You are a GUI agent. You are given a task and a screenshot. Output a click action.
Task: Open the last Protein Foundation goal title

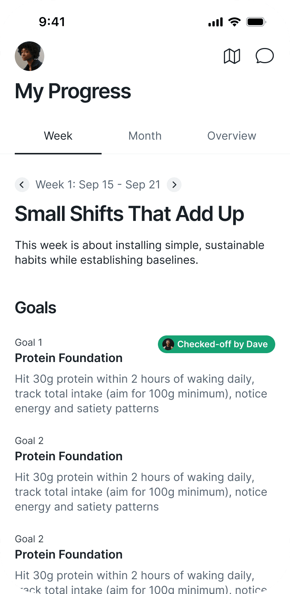(x=69, y=554)
